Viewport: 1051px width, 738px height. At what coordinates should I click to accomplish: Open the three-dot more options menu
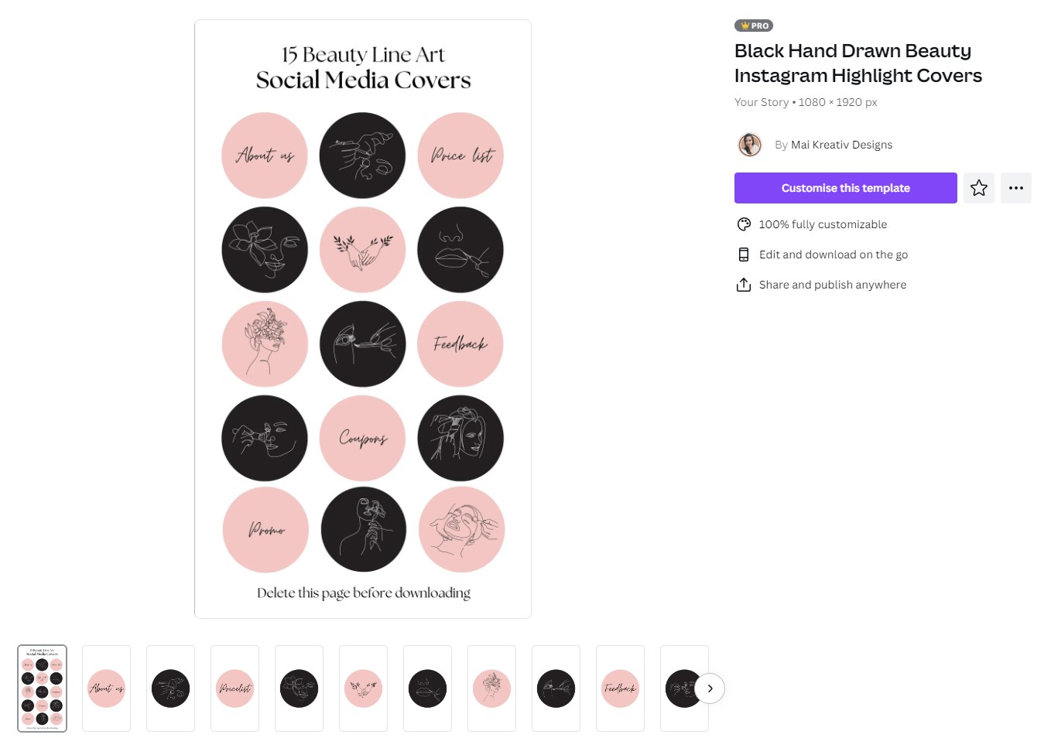(x=1016, y=188)
